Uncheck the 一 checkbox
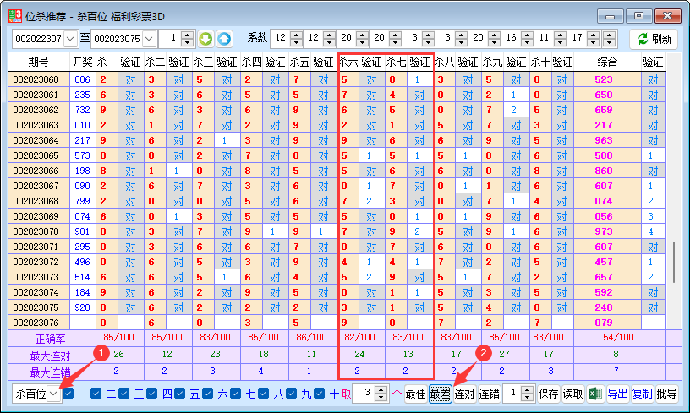 [x=68, y=394]
